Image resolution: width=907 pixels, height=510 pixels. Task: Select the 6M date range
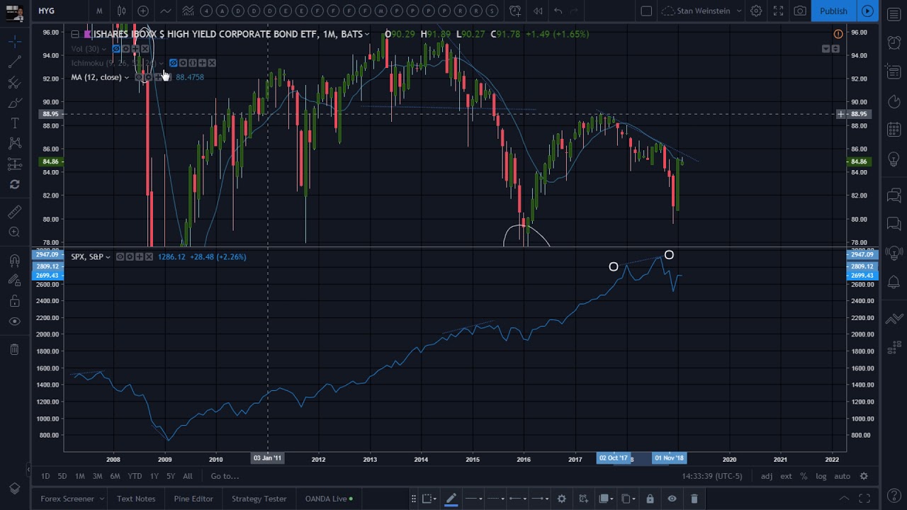(x=115, y=476)
